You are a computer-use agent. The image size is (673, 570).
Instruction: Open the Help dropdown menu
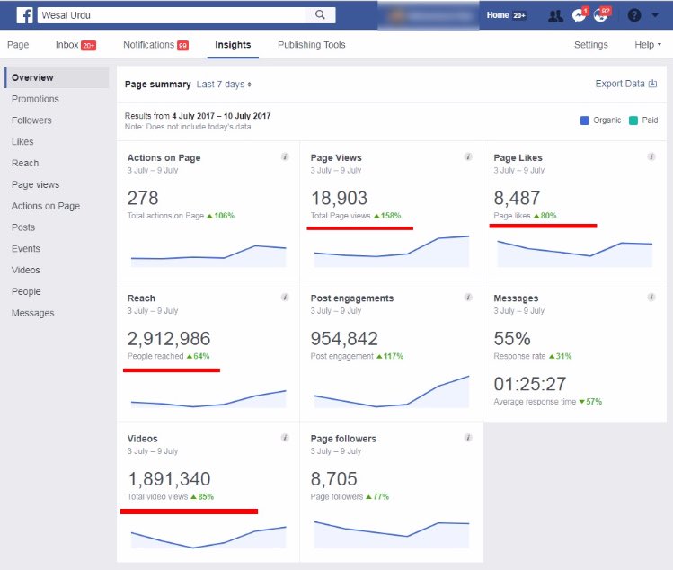click(647, 45)
